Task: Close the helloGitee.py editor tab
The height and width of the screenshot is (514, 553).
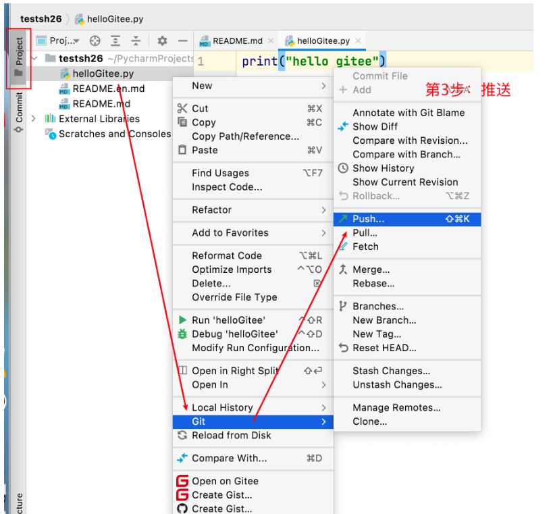Action: click(x=358, y=41)
